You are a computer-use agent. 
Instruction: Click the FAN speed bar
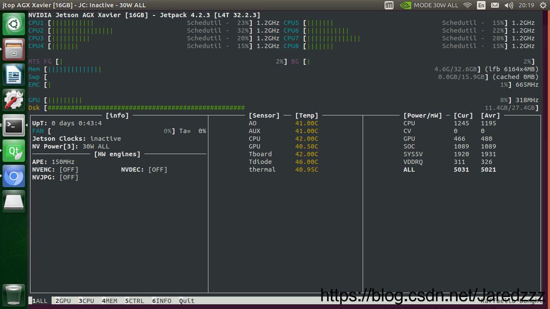click(112, 131)
